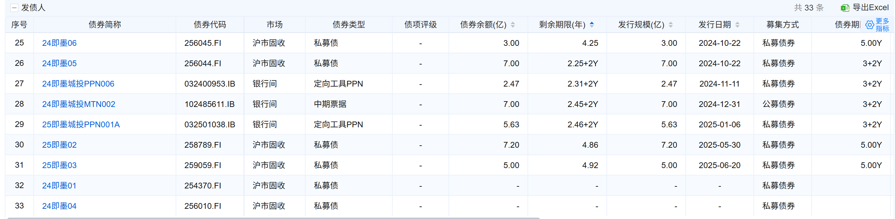Viewport: 895px width, 219px height.
Task: Select bond code 102485611.IB
Action: (x=210, y=104)
